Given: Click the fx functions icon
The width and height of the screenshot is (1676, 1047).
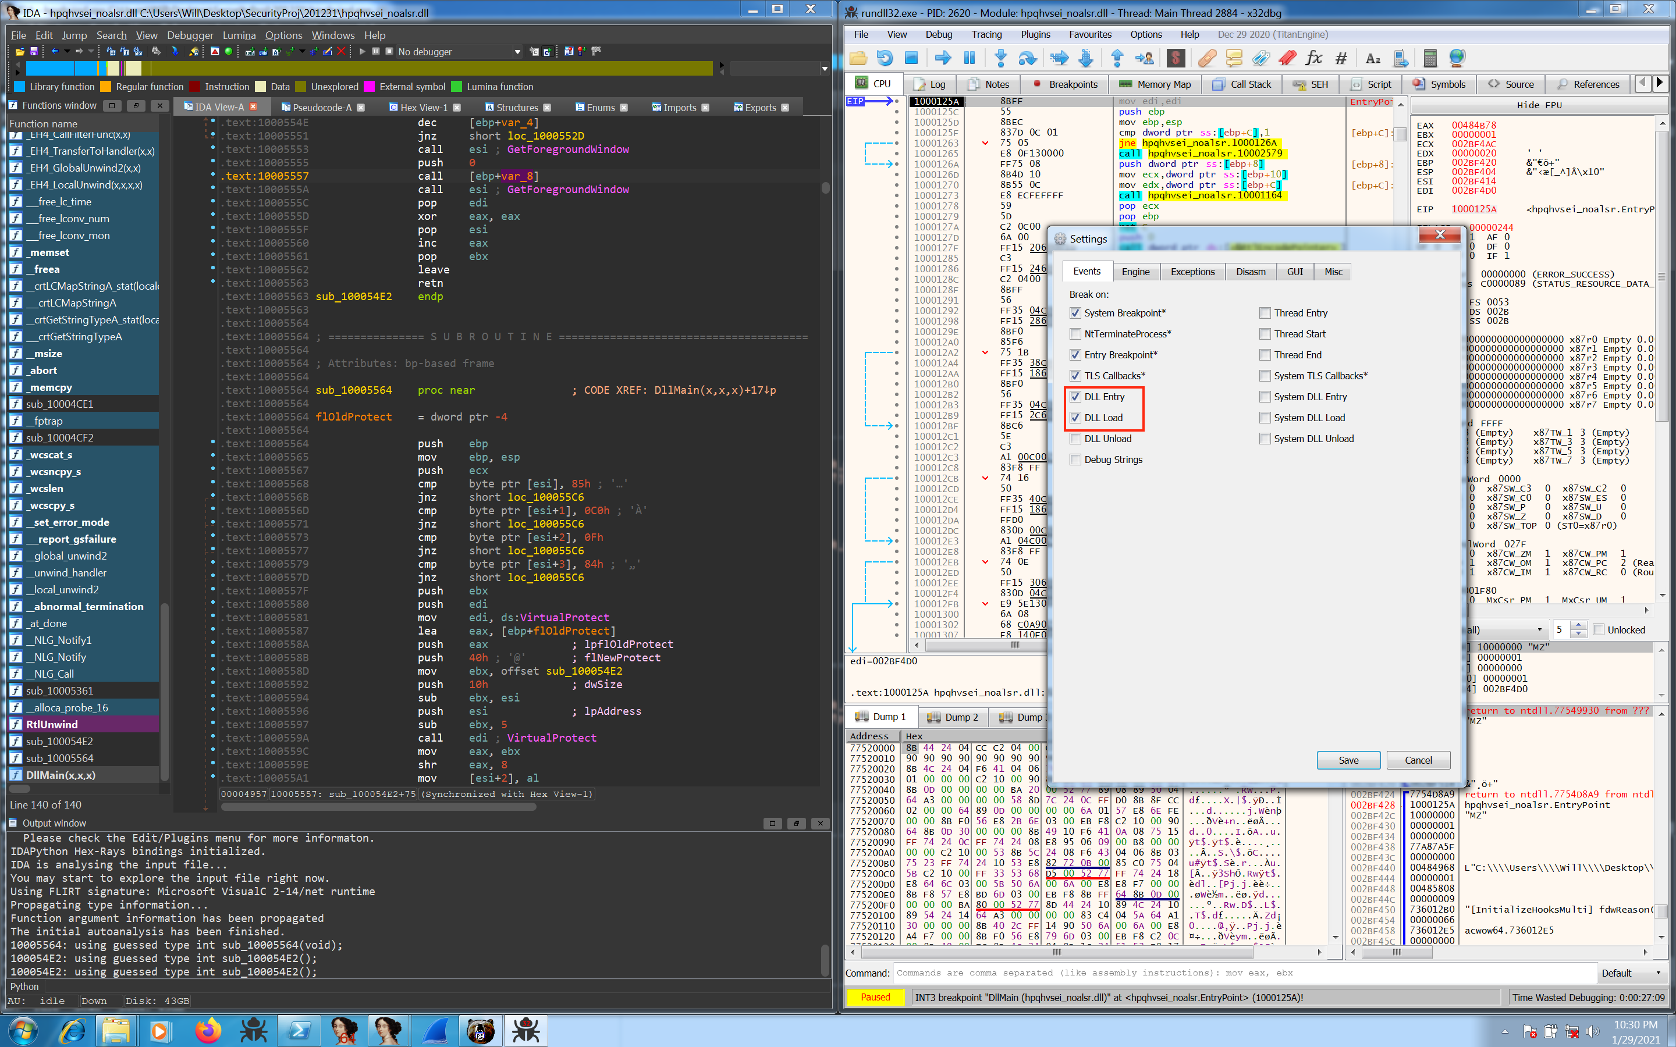Looking at the screenshot, I should pyautogui.click(x=1313, y=58).
